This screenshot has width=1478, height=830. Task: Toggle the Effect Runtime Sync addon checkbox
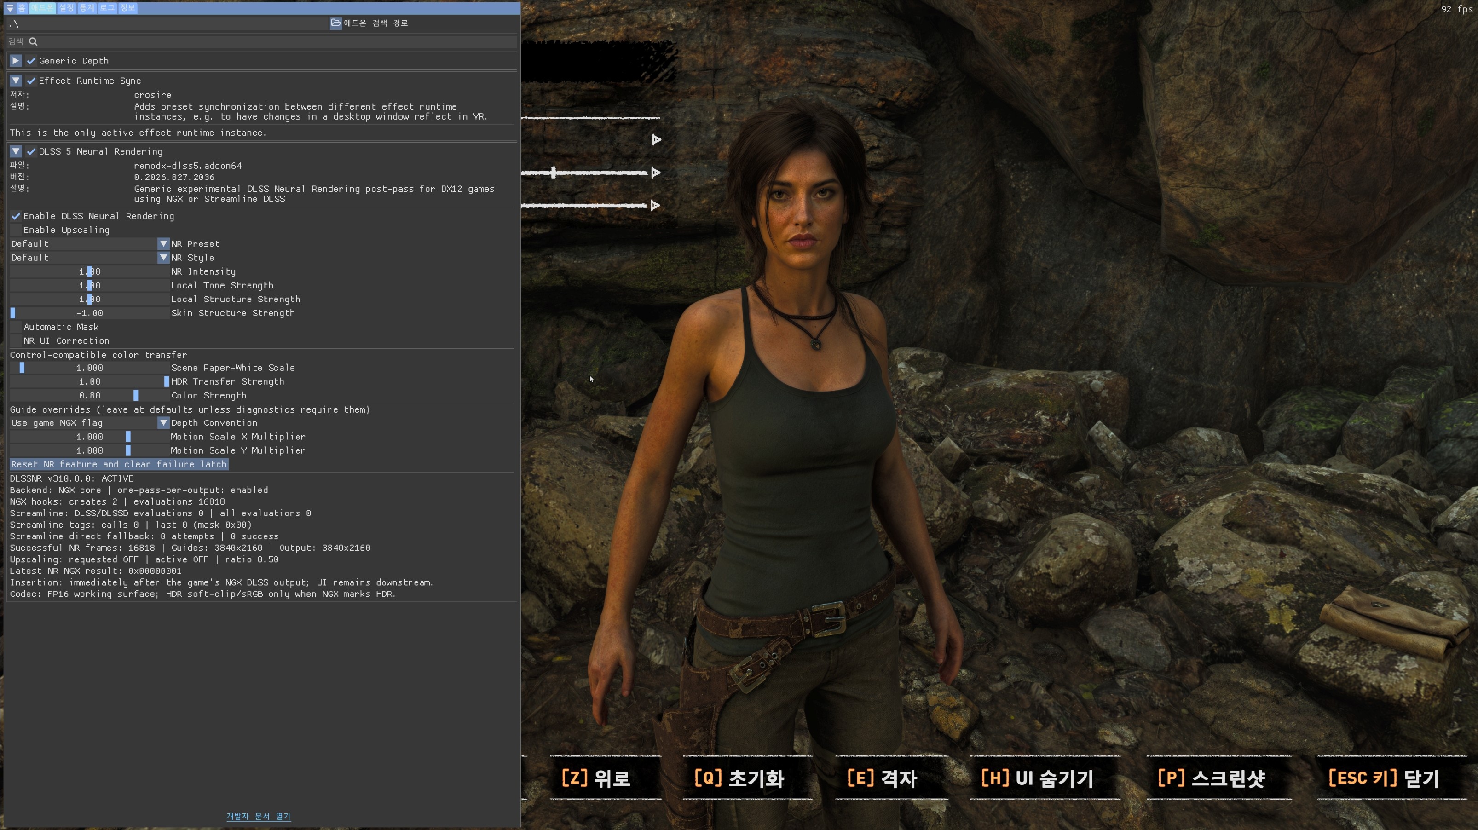[32, 81]
